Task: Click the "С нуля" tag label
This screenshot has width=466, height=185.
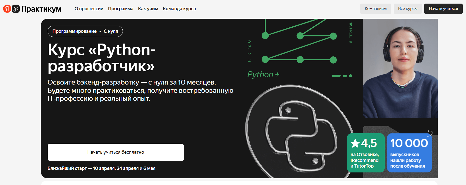Action: click(x=111, y=31)
